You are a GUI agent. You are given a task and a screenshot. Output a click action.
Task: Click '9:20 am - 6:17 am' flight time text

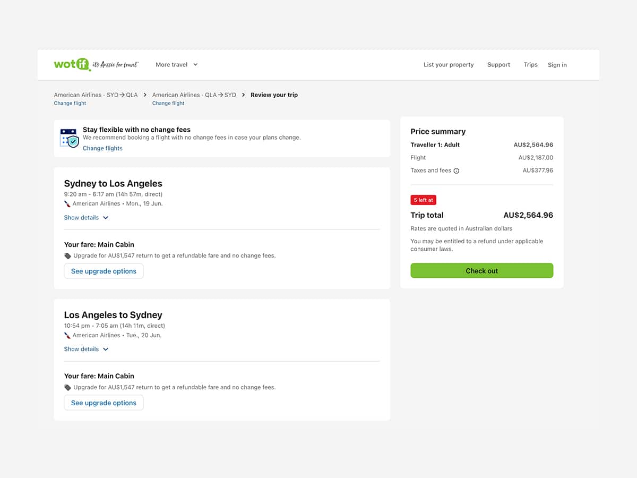[x=89, y=194]
